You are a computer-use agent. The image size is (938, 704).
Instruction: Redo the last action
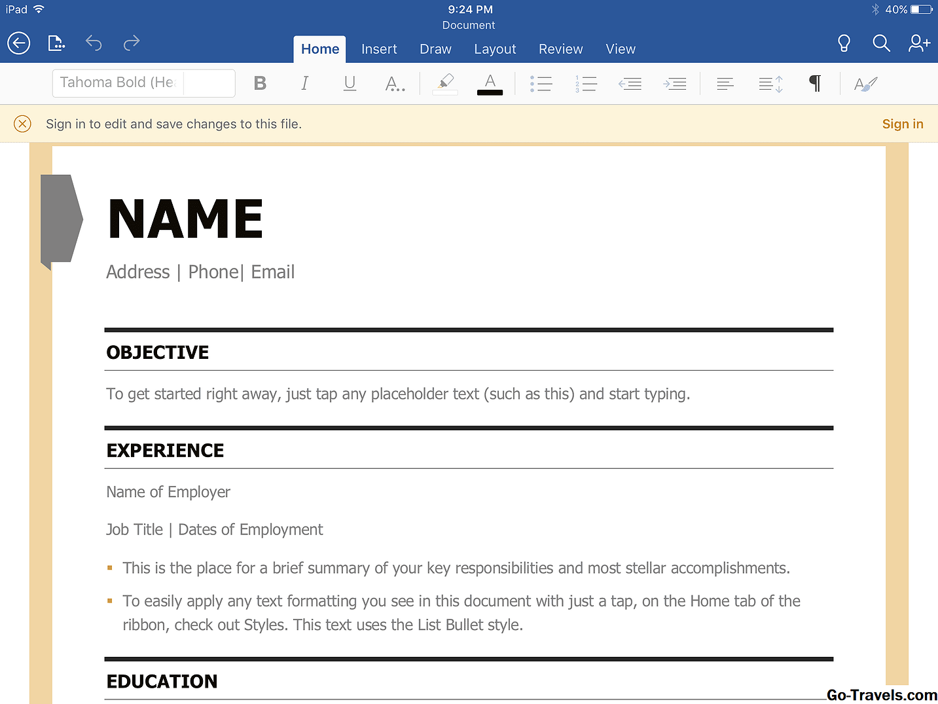(132, 43)
